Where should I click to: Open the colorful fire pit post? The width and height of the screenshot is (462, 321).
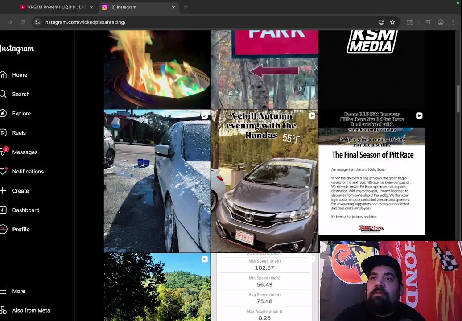point(157,70)
